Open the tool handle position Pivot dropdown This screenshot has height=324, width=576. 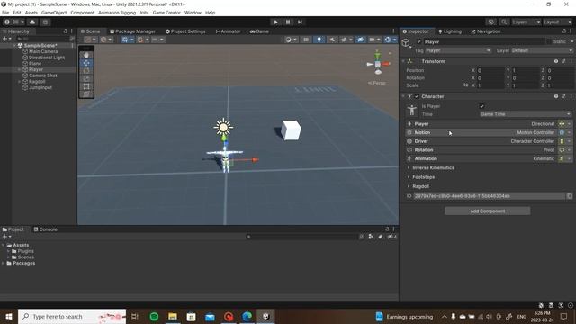click(x=90, y=40)
